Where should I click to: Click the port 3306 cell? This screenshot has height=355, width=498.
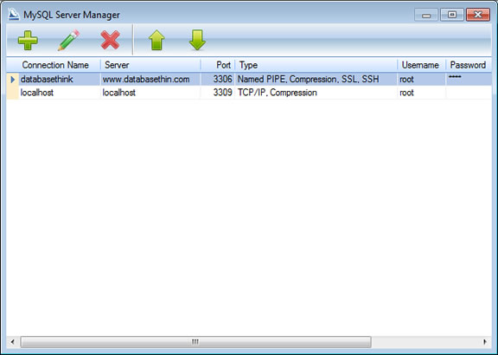click(218, 79)
